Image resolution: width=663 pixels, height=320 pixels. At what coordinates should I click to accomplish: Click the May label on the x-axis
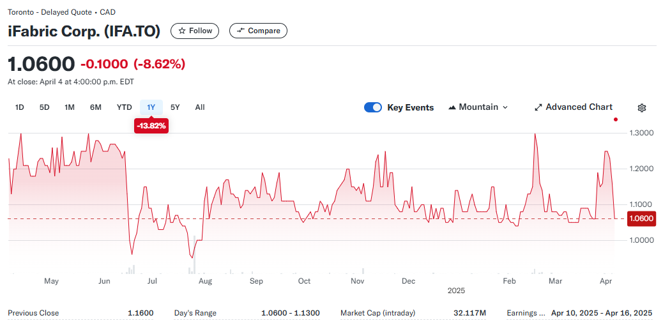(51, 281)
